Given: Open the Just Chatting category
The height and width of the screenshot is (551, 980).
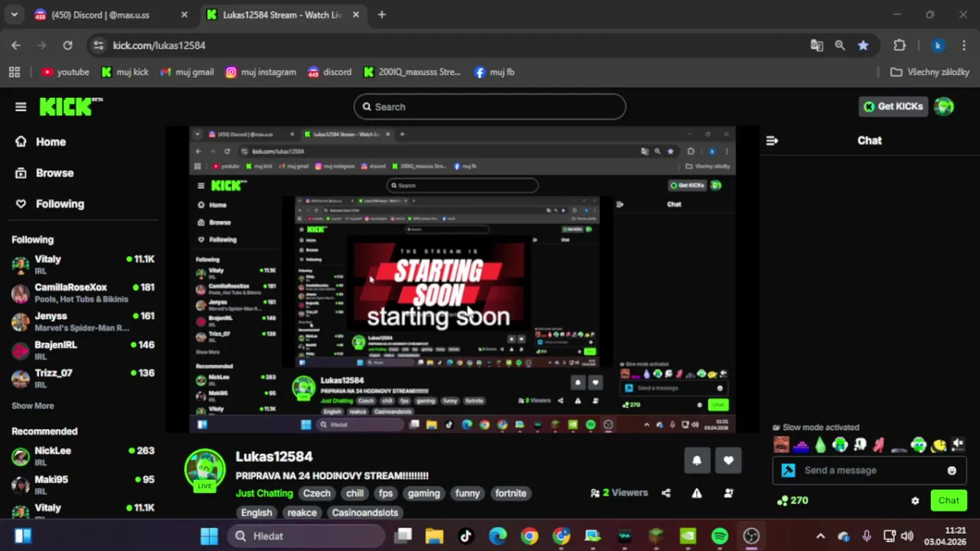Looking at the screenshot, I should pyautogui.click(x=264, y=494).
